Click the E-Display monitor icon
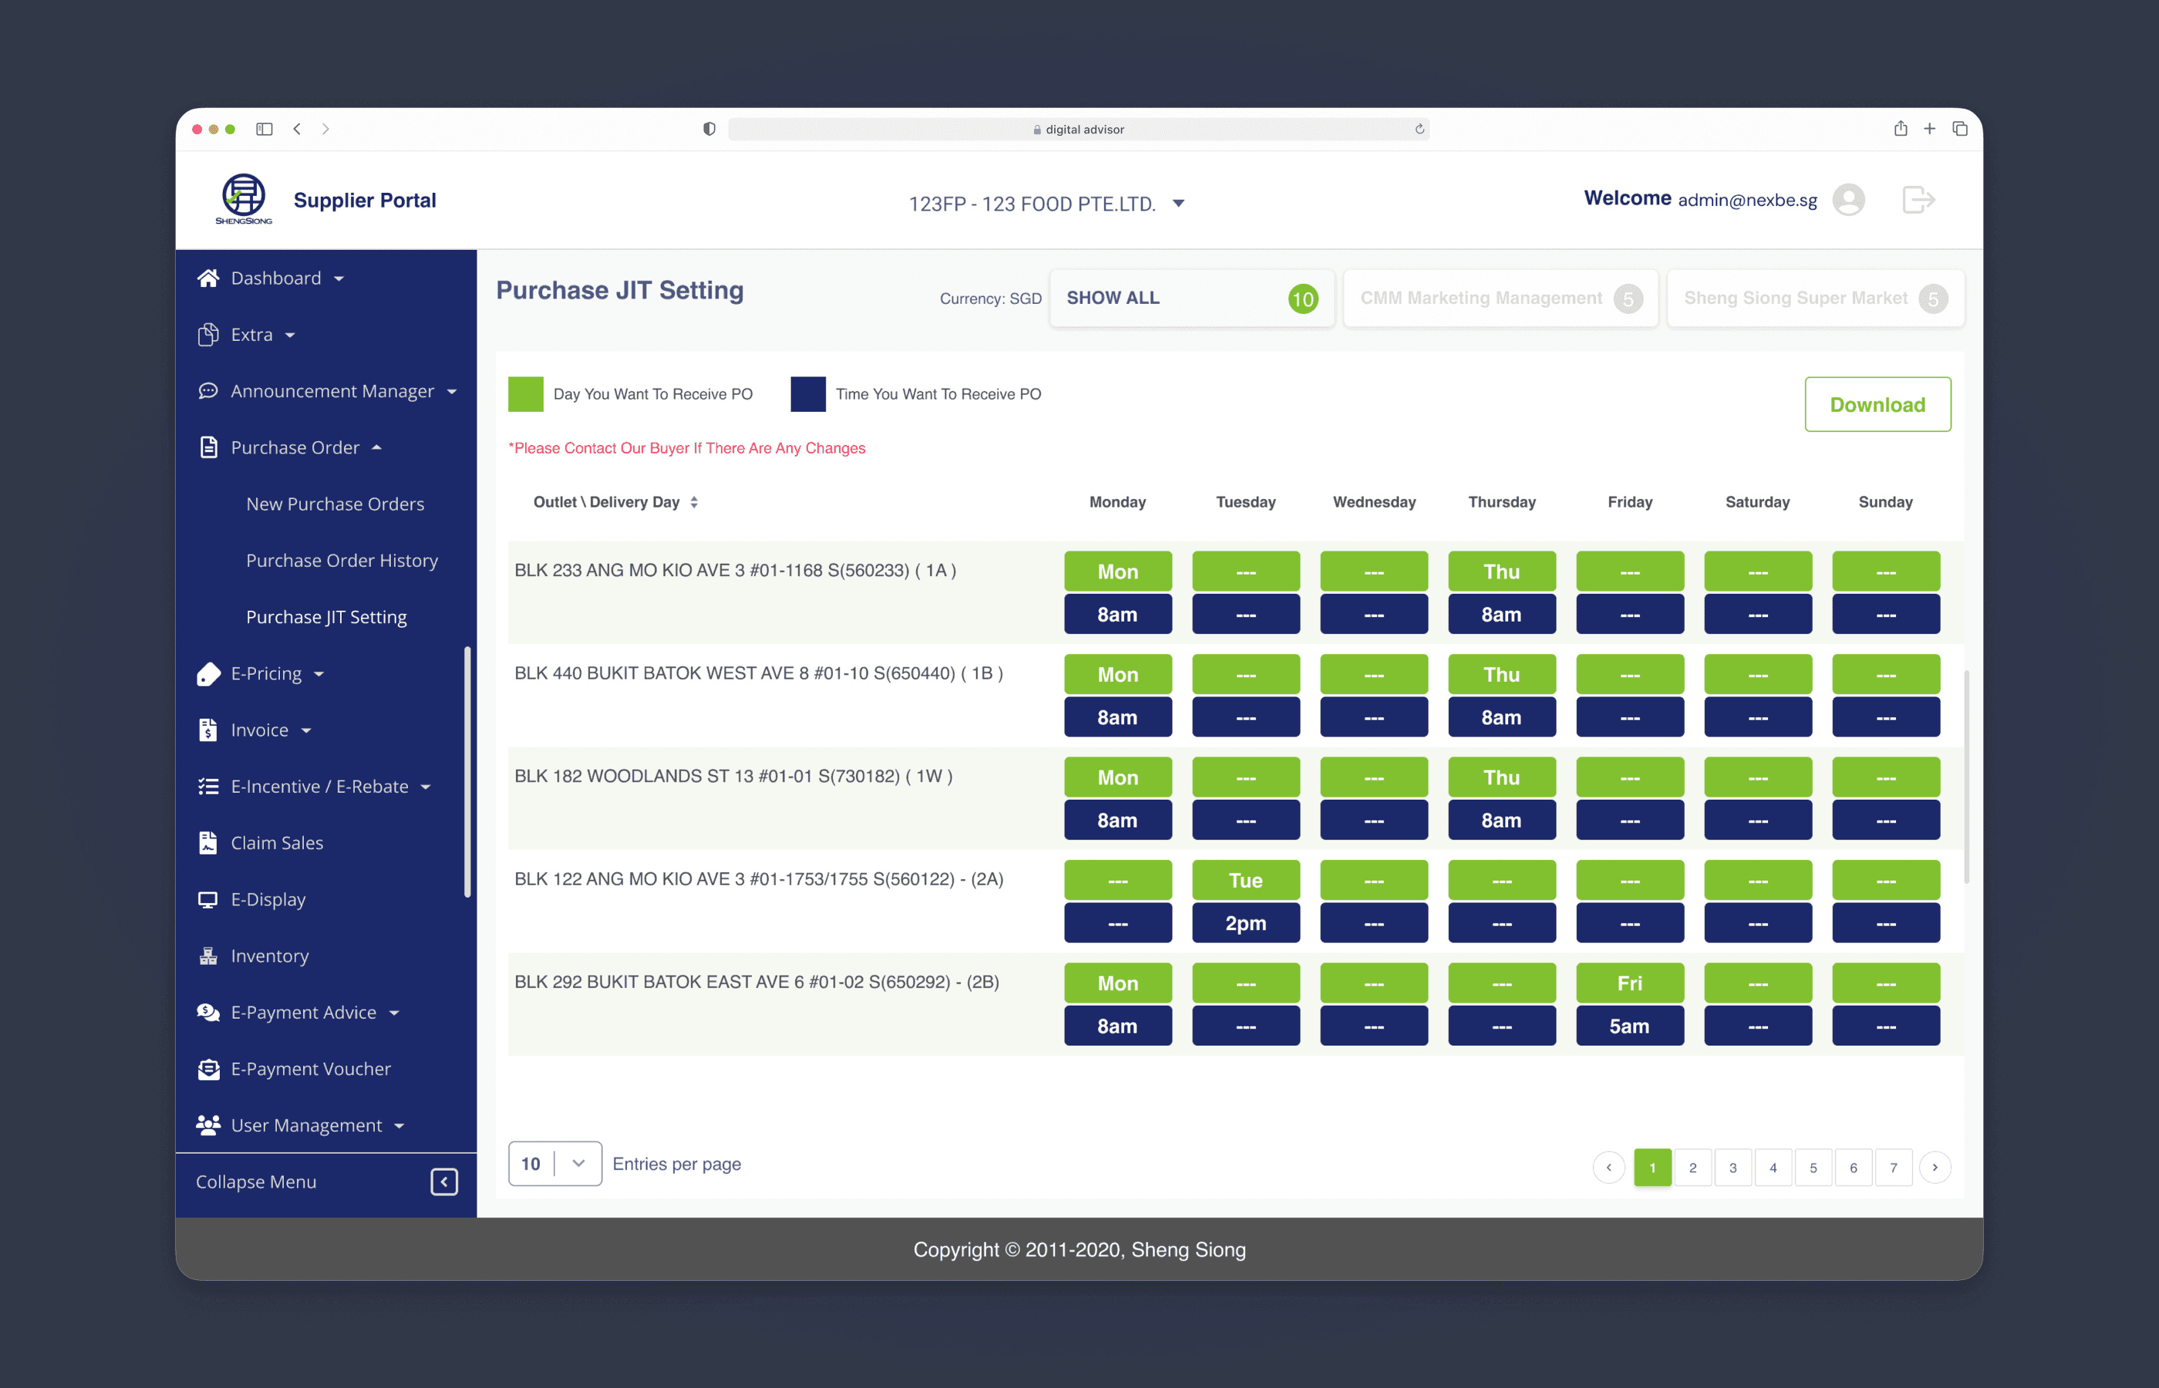This screenshot has height=1388, width=2159. (x=208, y=899)
